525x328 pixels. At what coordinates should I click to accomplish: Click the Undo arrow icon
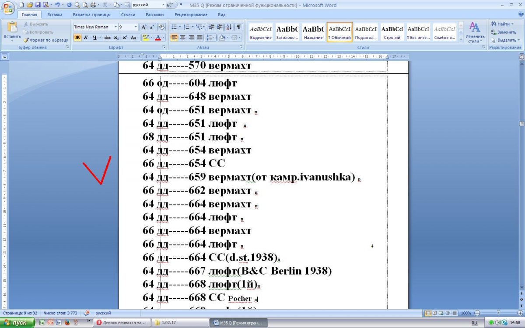57,5
